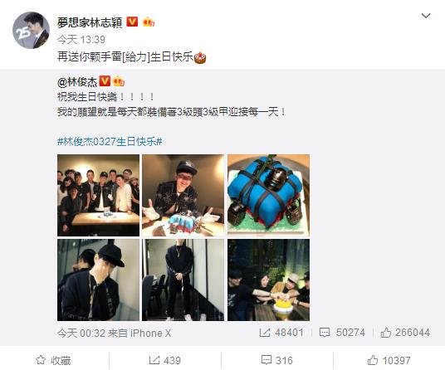Click the crown icon beside 林俊杰
Screen dimensions: 445x370
[x=119, y=81]
